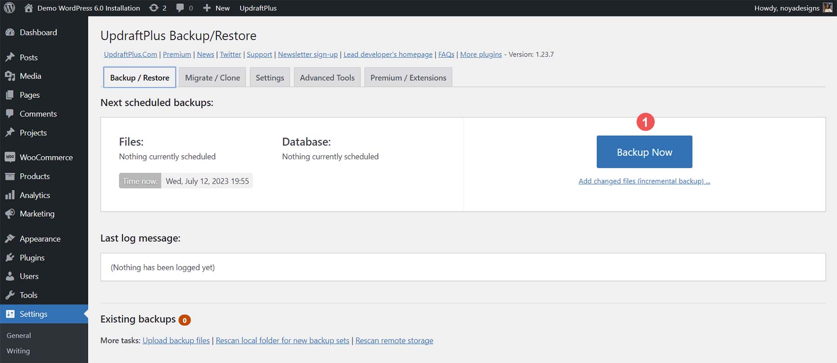Screen dimensions: 837x363
Task: Open the News link
Action: [206, 54]
